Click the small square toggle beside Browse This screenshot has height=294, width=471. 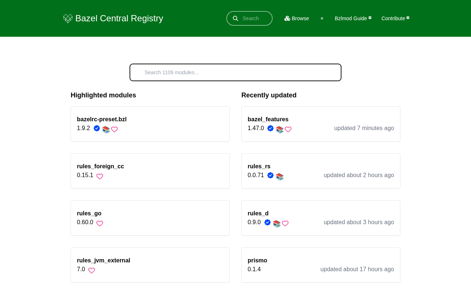[x=322, y=18]
